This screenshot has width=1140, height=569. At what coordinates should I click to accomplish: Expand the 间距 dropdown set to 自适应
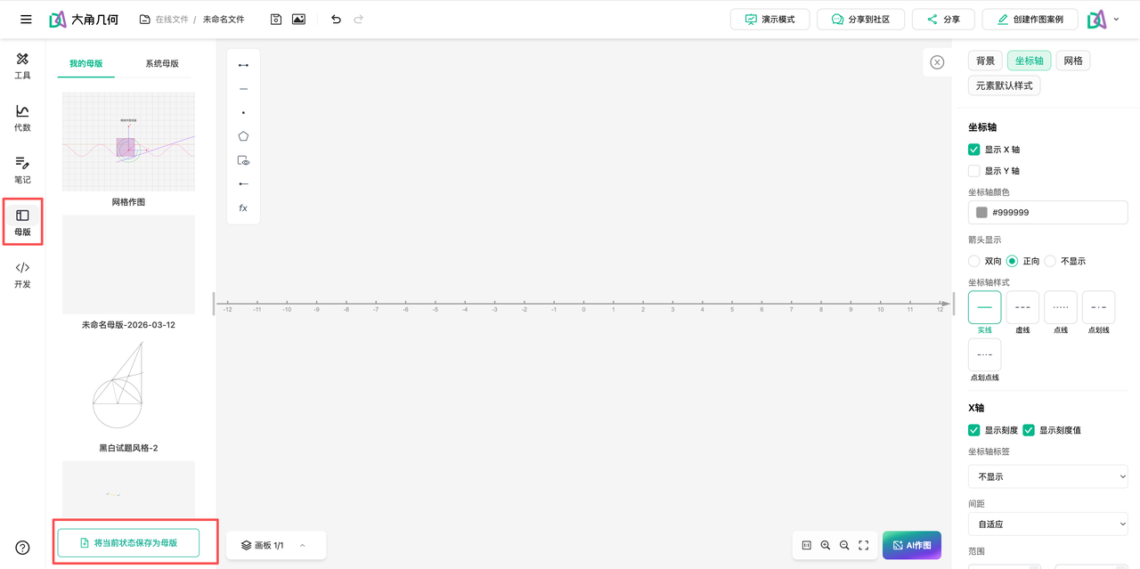[x=1047, y=524]
